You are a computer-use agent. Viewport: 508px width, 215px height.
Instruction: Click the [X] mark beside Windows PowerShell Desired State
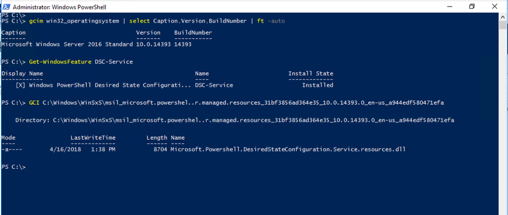(x=20, y=85)
